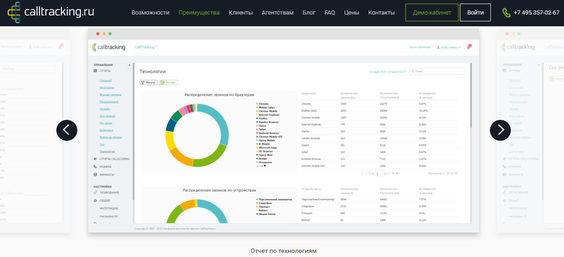Click the Войти login button

475,13
